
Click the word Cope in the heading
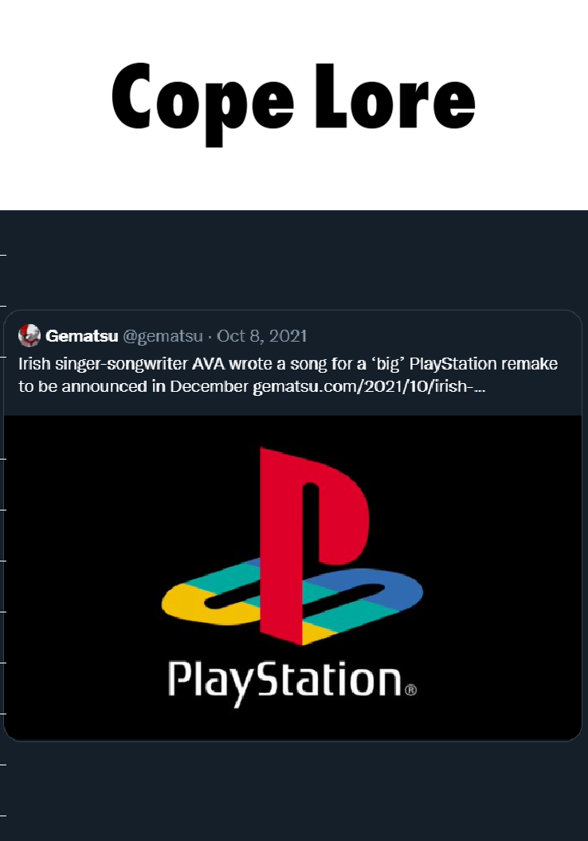point(203,102)
